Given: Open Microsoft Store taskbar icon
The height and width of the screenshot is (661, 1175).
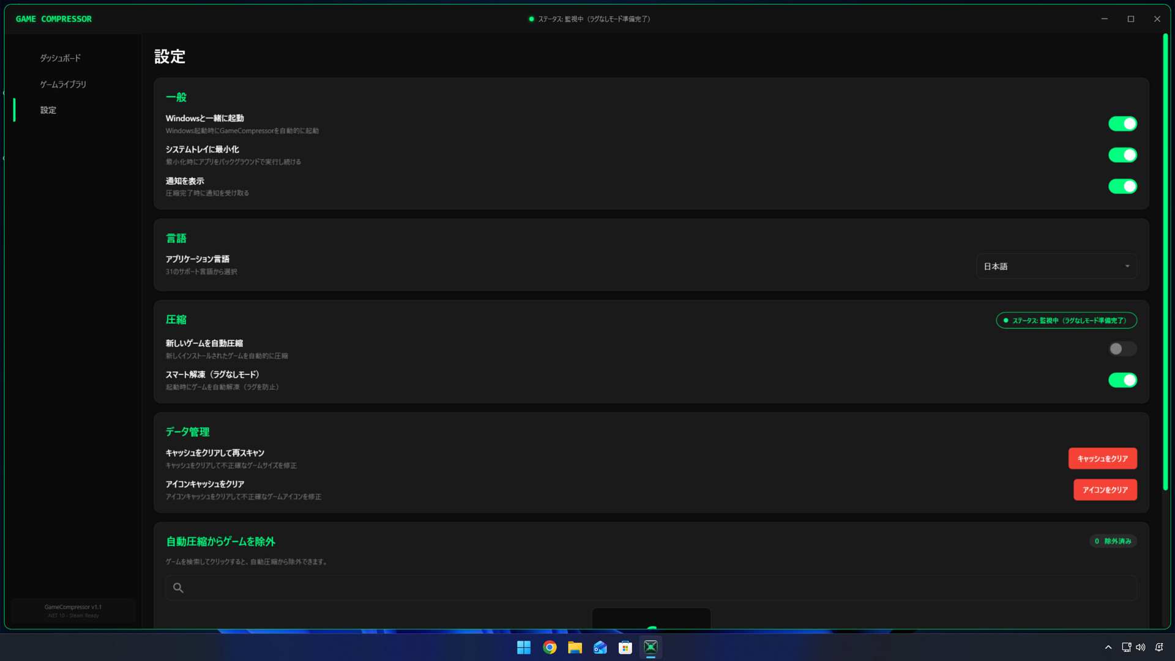Looking at the screenshot, I should (x=625, y=648).
